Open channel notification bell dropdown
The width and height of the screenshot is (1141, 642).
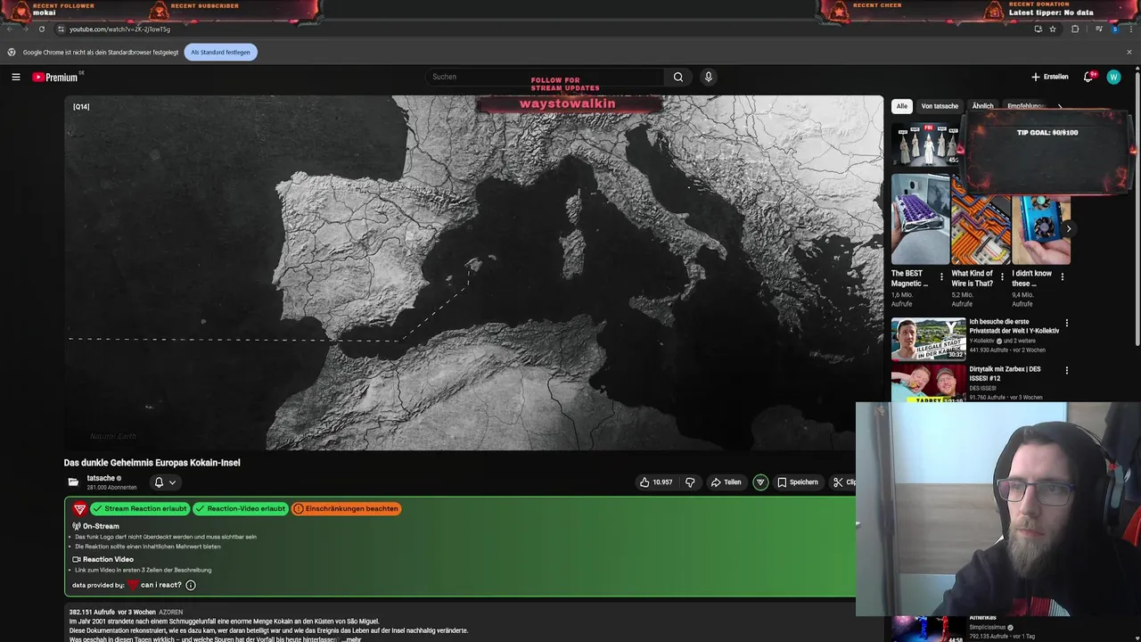165,482
